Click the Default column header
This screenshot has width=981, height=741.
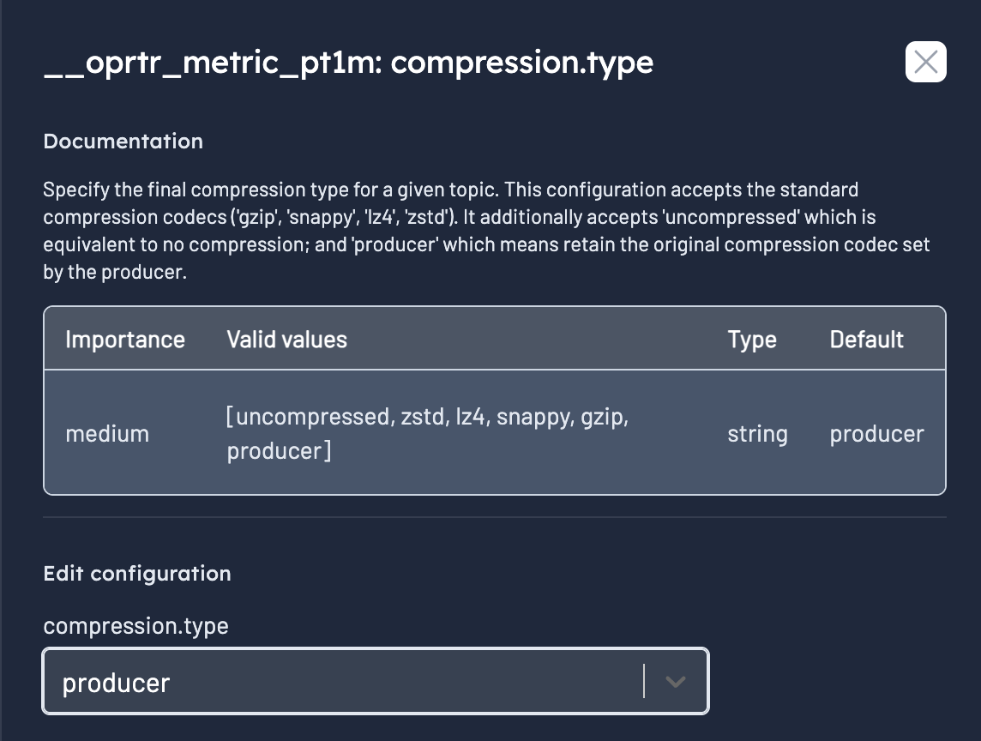866,339
